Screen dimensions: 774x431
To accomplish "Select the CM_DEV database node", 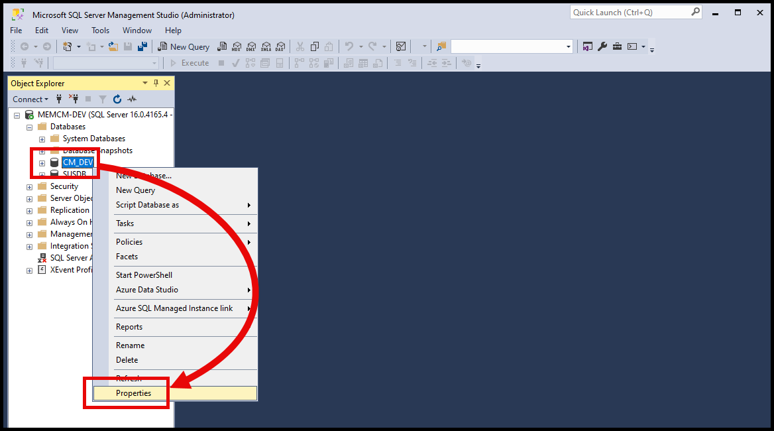I will 78,162.
